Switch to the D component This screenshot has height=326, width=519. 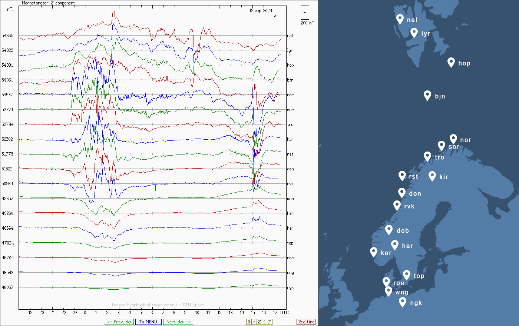coord(249,322)
